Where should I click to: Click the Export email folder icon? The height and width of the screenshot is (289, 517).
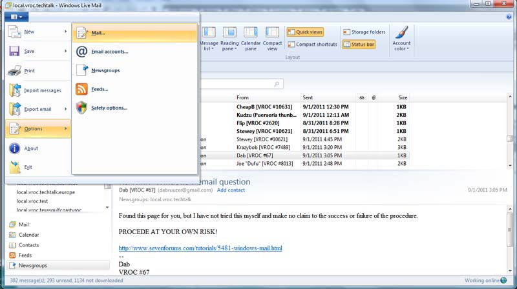[15, 109]
